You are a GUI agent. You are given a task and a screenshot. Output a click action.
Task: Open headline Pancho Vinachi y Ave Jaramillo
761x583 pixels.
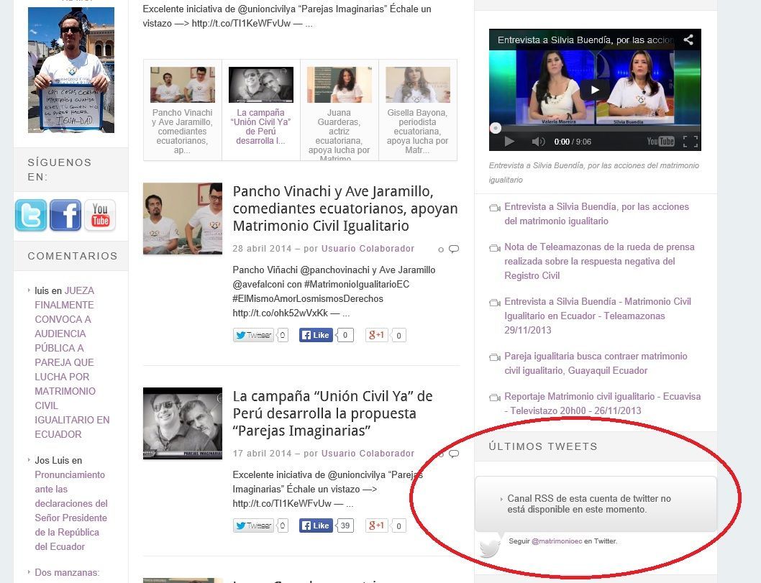(x=345, y=208)
